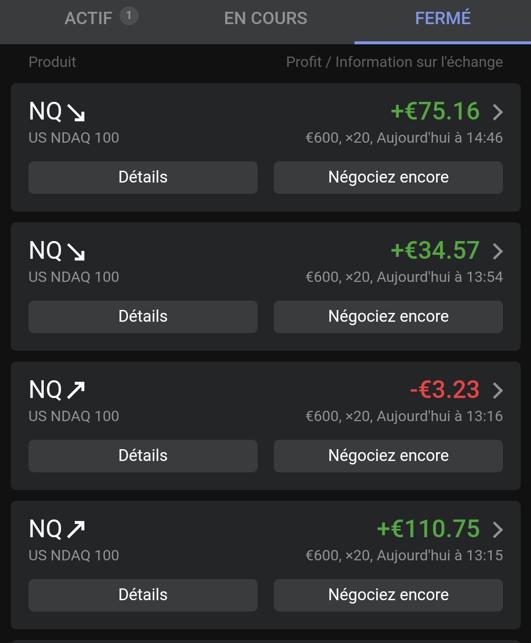Viewport: 531px width, 643px height.
Task: Expand the +€34.57 trade chevron
Action: point(498,251)
